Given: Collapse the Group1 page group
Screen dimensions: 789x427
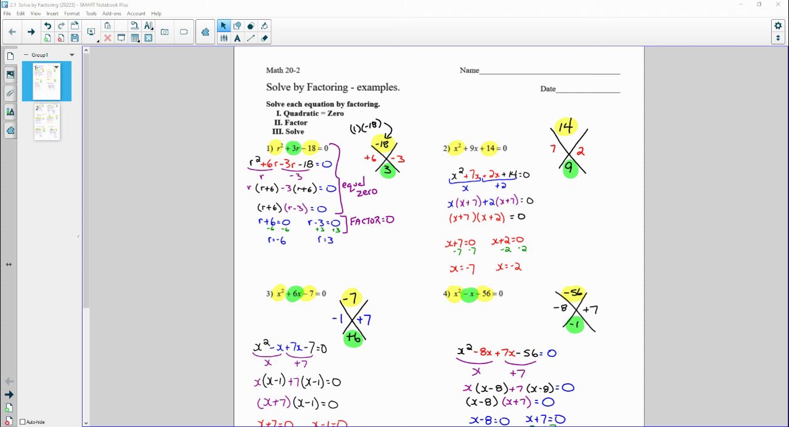Looking at the screenshot, I should (26, 55).
